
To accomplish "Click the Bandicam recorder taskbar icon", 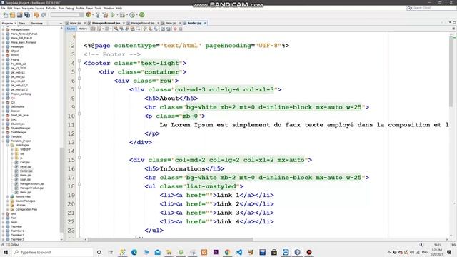I will tap(309, 252).
